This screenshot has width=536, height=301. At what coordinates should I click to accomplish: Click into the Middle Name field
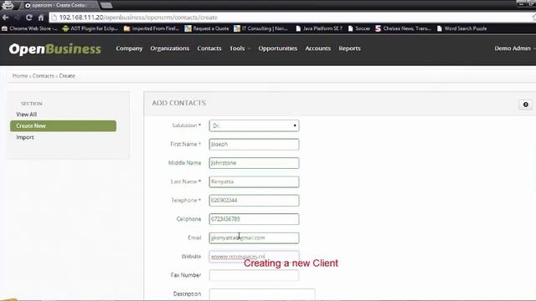tap(254, 163)
